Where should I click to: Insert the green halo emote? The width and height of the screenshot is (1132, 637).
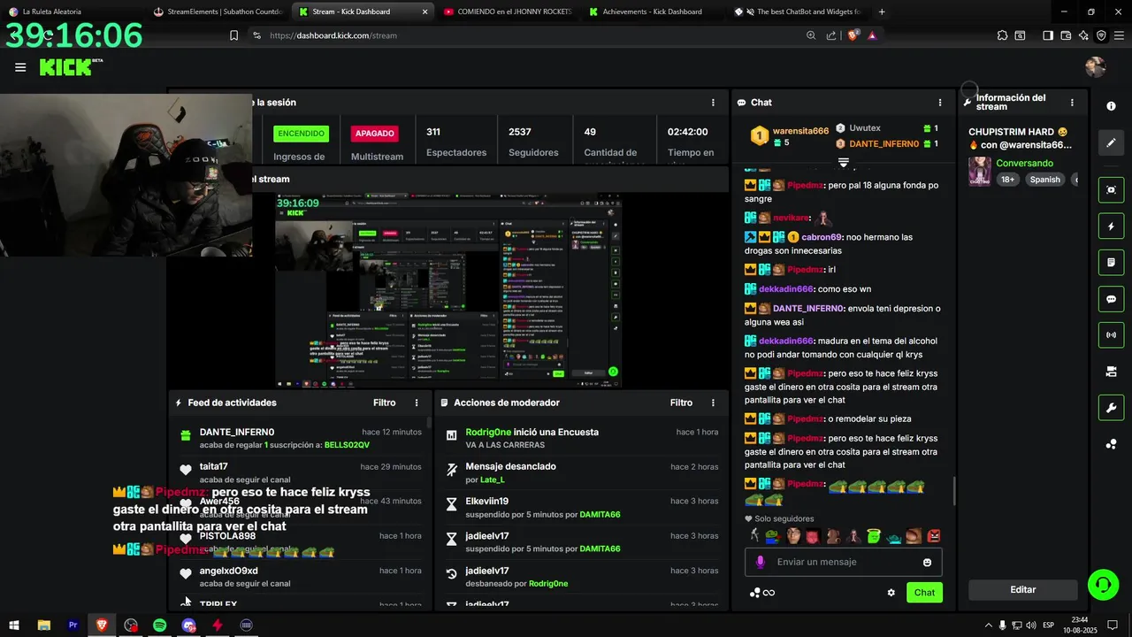click(874, 535)
